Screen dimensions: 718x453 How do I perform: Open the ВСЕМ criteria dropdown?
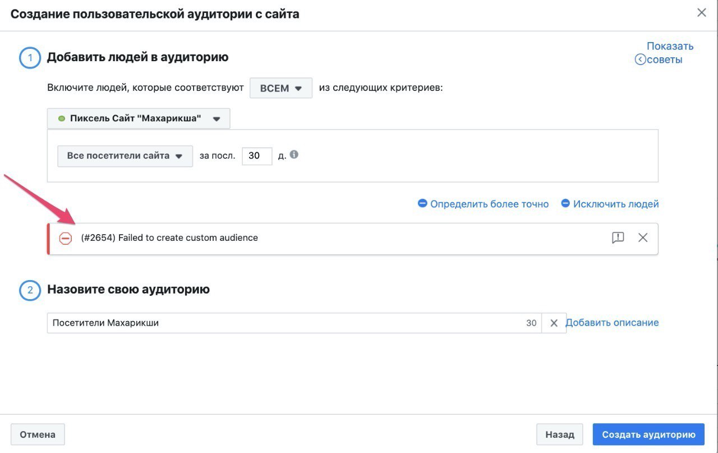pos(281,88)
